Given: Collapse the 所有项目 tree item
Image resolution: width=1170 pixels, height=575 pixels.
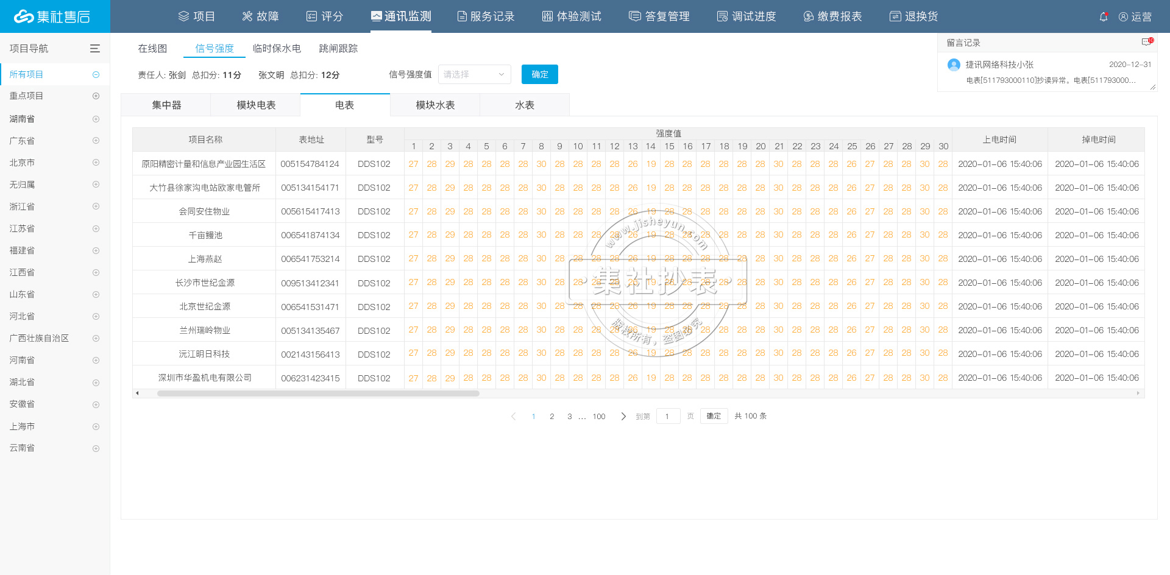Looking at the screenshot, I should (96, 74).
